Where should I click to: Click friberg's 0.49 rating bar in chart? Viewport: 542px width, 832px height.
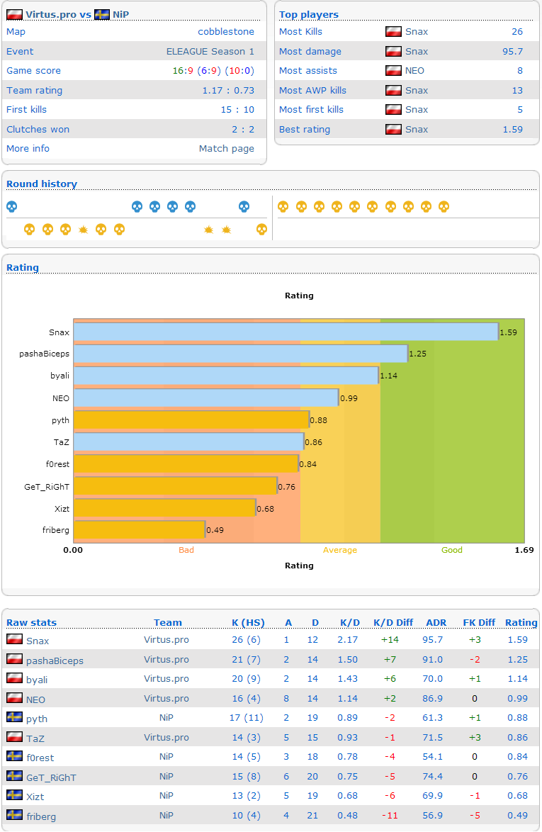click(x=140, y=529)
